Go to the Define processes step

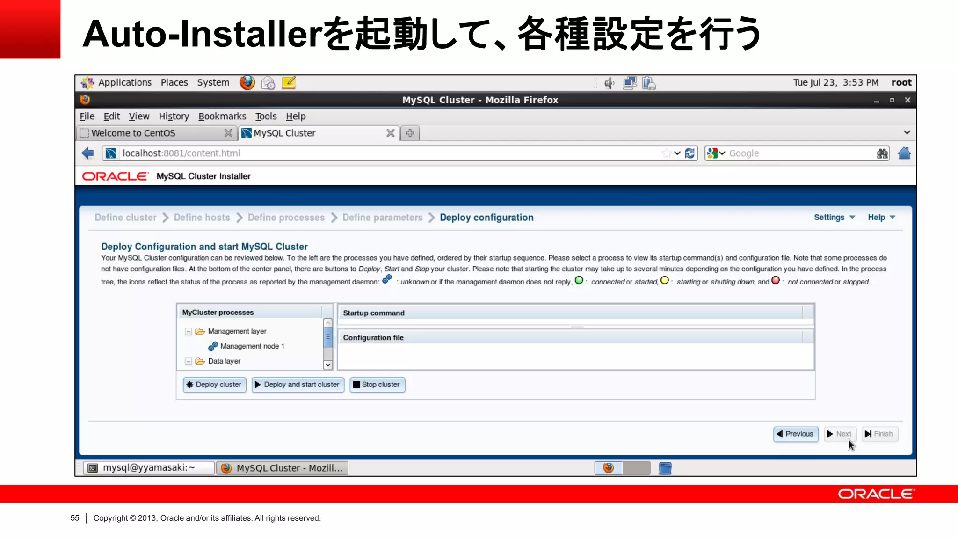pyautogui.click(x=286, y=218)
